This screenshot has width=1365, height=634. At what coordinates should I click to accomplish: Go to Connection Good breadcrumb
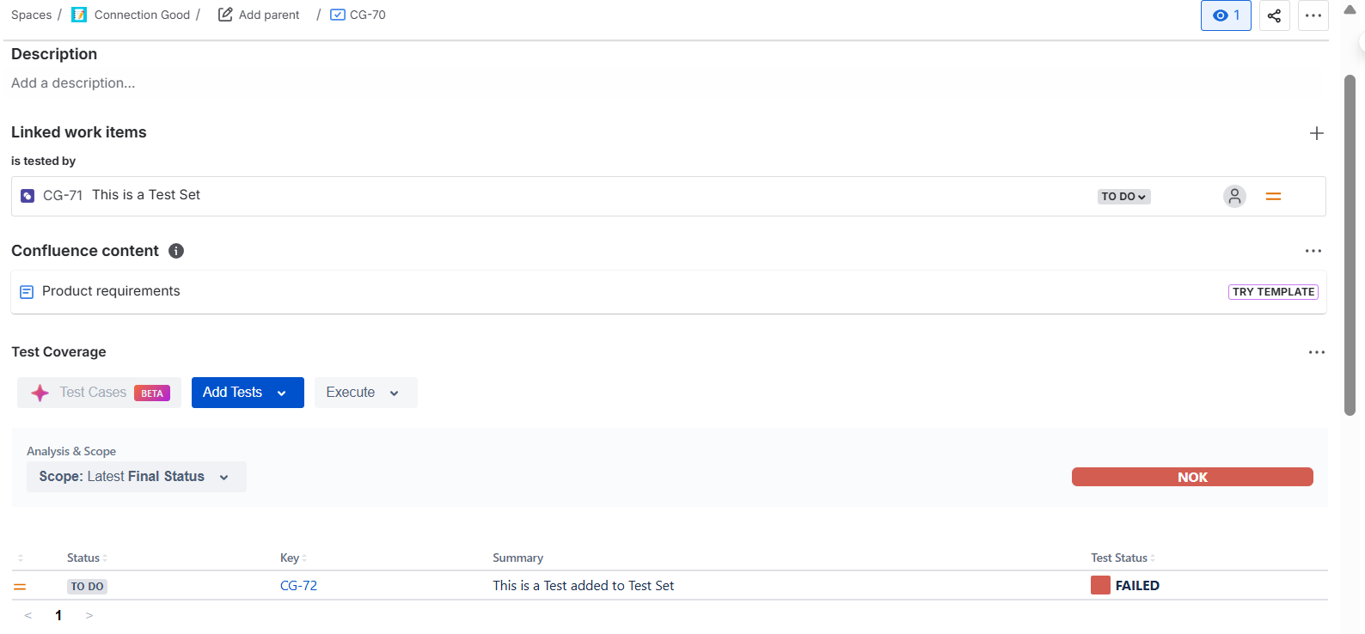point(141,15)
